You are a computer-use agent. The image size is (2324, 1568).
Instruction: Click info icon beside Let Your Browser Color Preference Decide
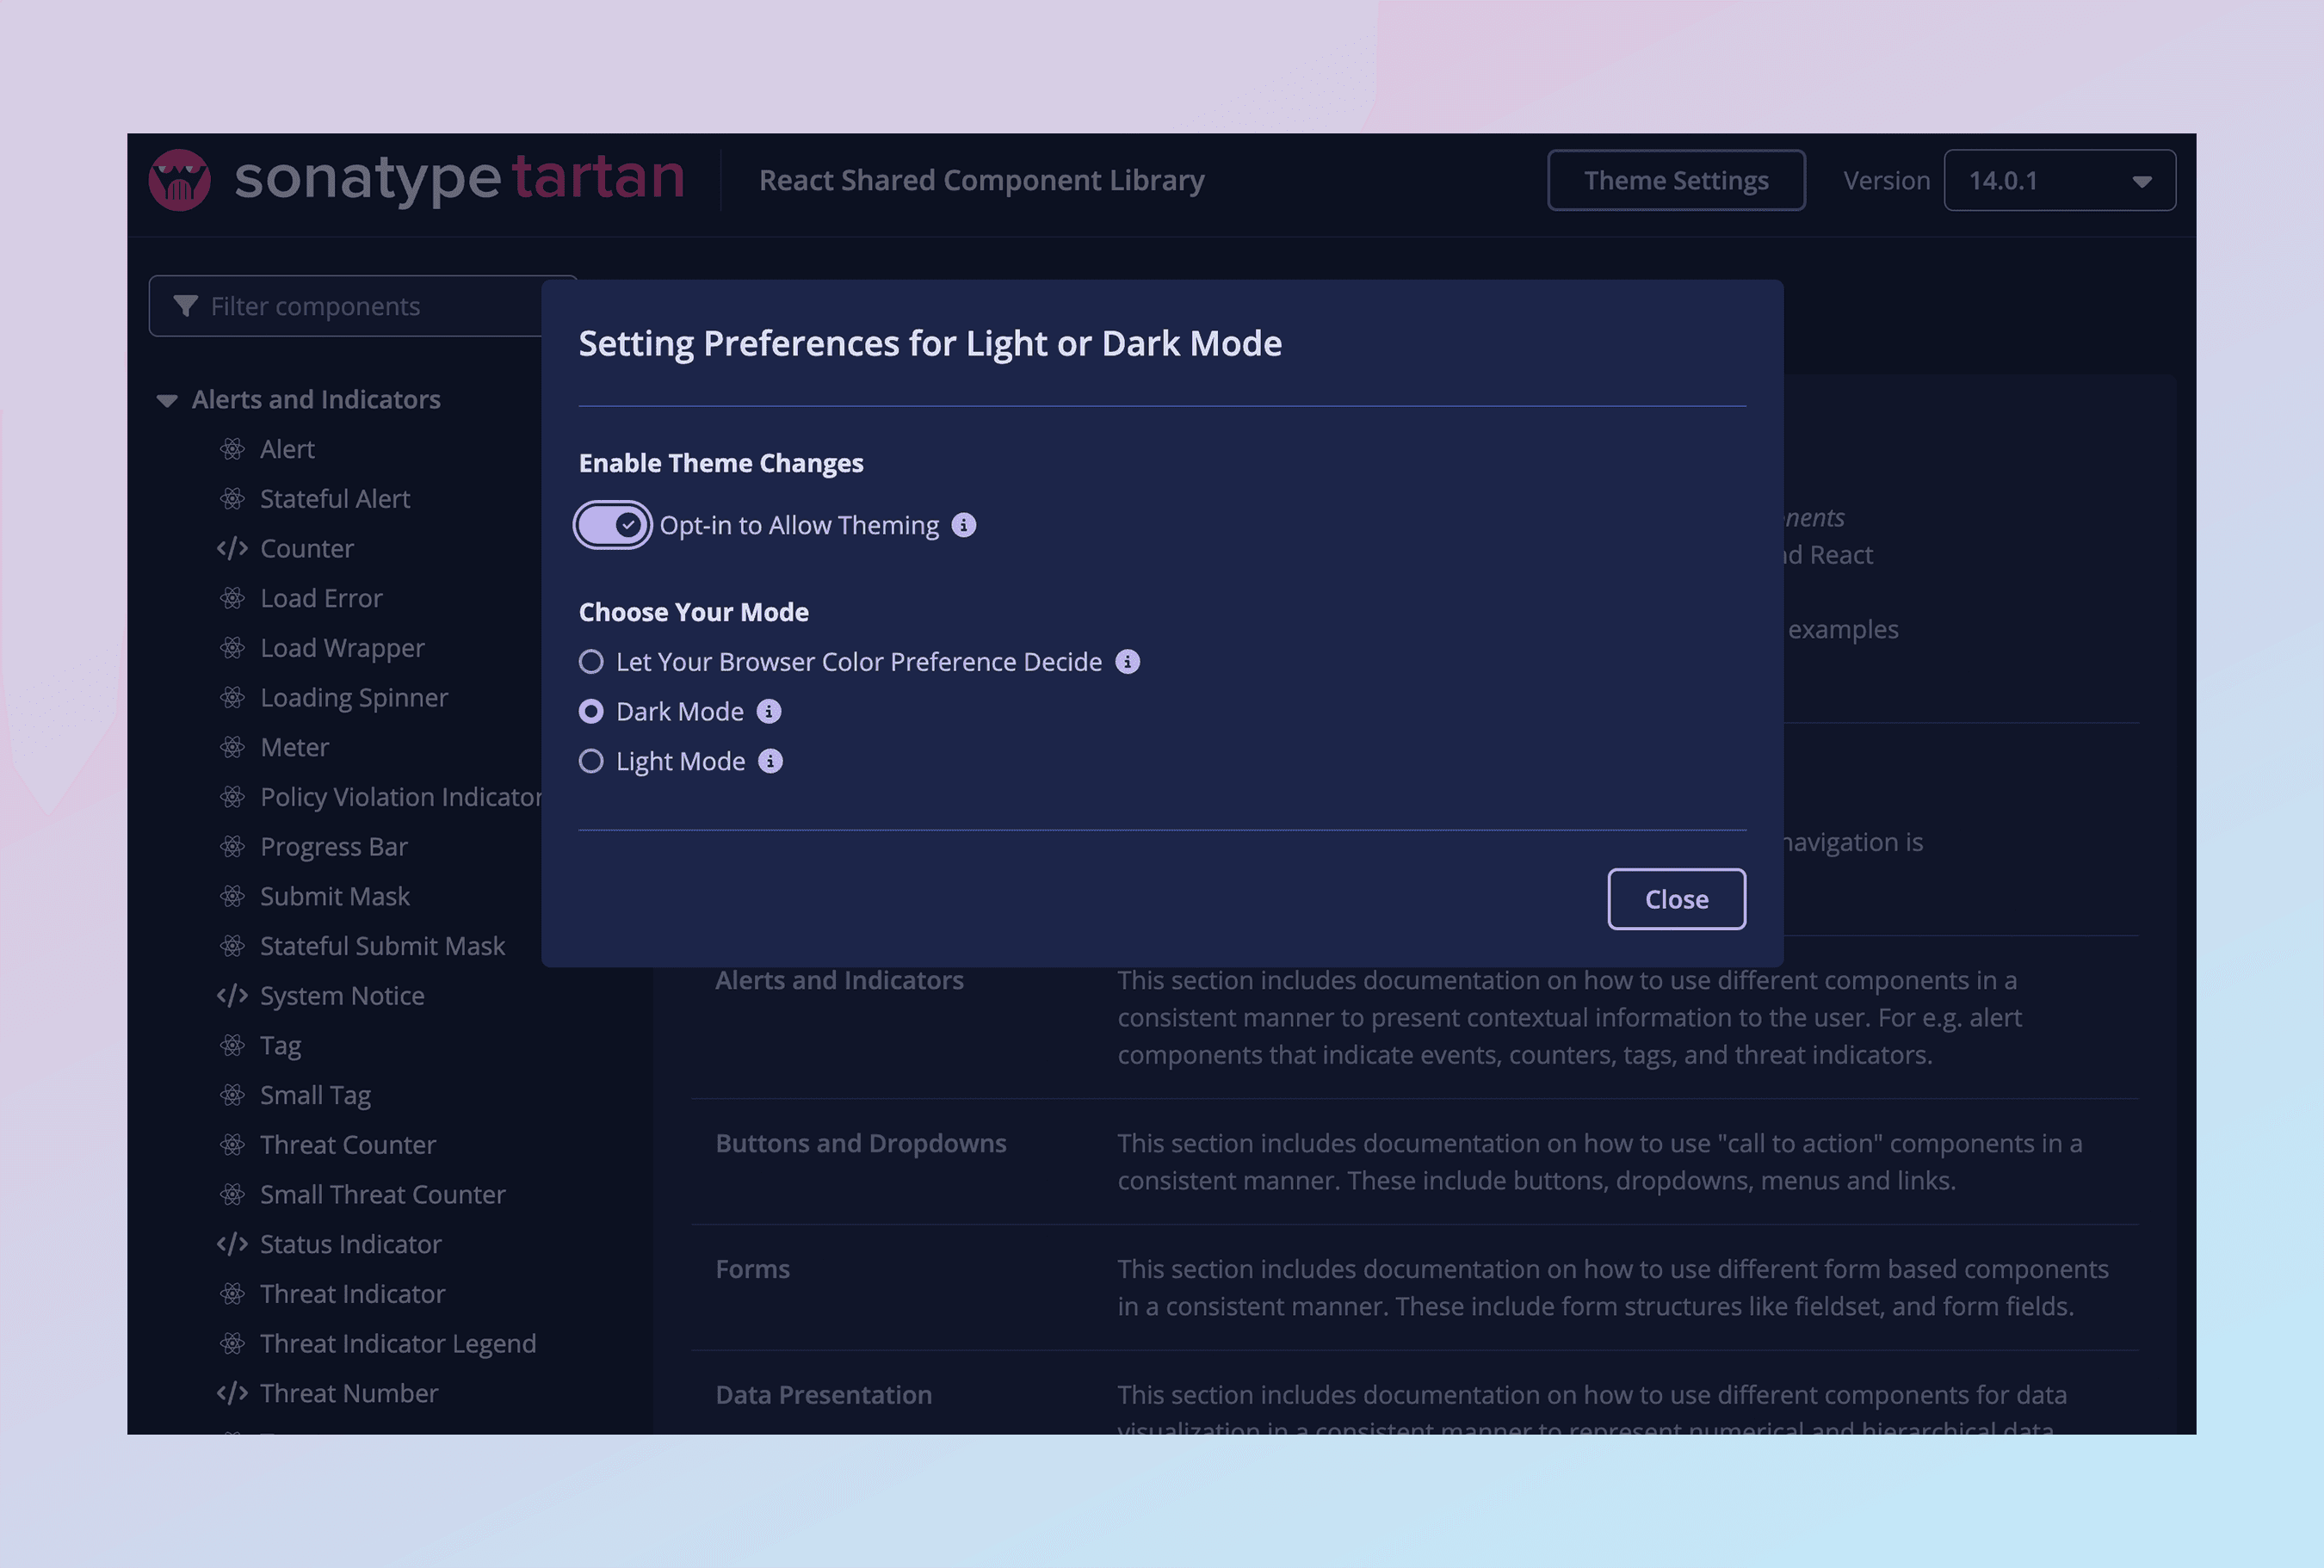(x=1128, y=662)
